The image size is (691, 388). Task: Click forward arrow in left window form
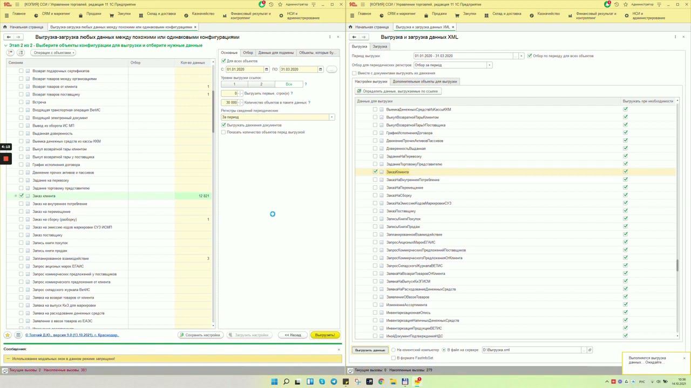pyautogui.click(x=18, y=37)
